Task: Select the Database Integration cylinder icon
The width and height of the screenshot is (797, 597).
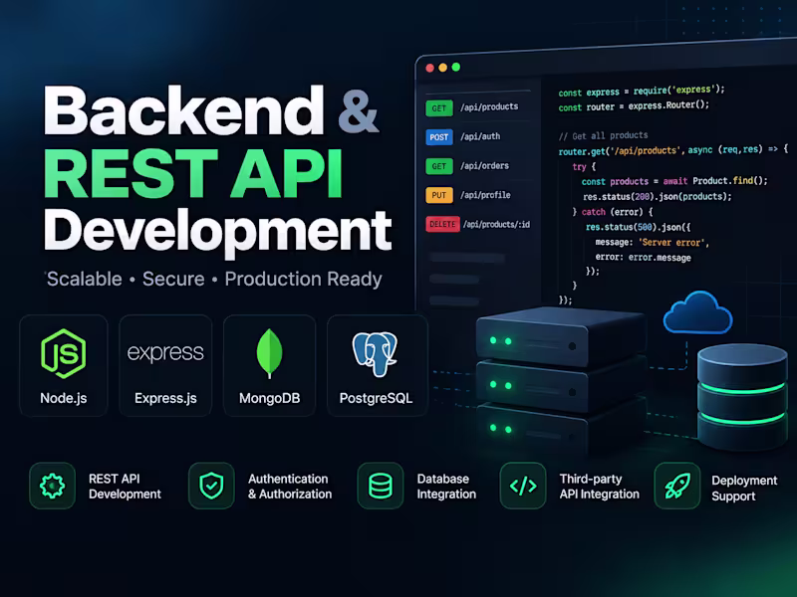Action: point(381,486)
